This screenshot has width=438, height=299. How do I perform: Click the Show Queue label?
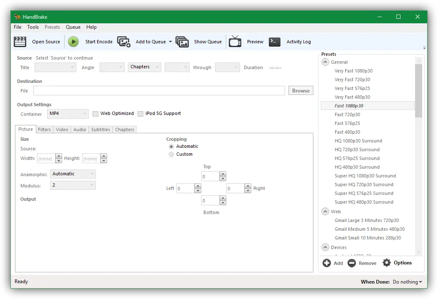(x=208, y=42)
